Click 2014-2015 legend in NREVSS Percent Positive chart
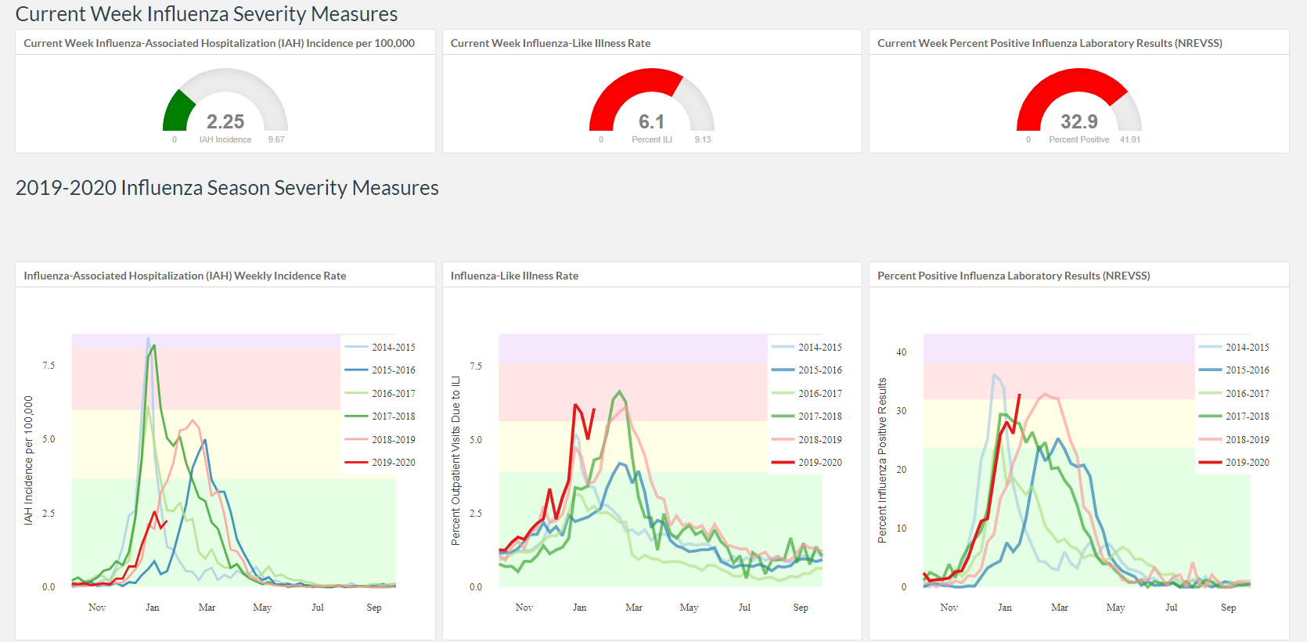The height and width of the screenshot is (642, 1307). 1234,347
